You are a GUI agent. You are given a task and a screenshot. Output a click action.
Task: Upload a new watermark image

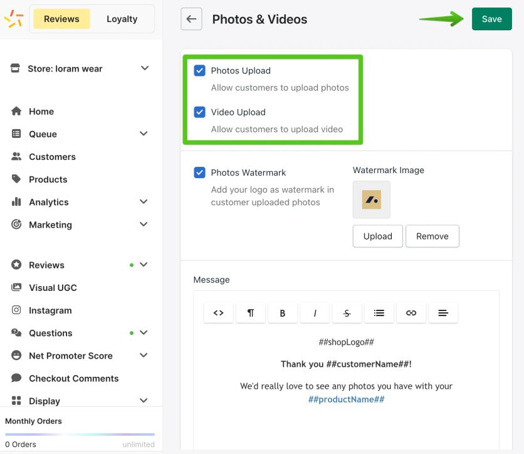[377, 236]
